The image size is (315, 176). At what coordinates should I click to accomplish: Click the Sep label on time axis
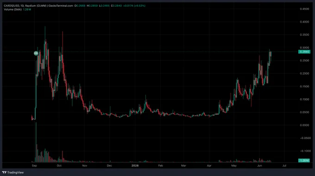click(x=34, y=166)
